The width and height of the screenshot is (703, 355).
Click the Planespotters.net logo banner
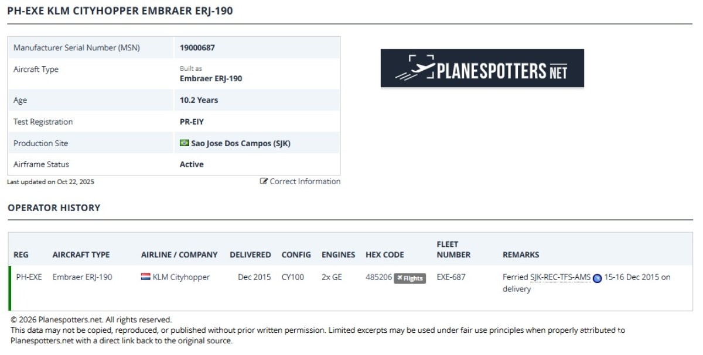(482, 68)
